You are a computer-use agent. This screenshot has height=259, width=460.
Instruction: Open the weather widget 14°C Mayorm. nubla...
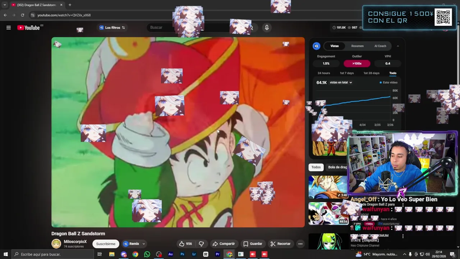[x=377, y=254]
